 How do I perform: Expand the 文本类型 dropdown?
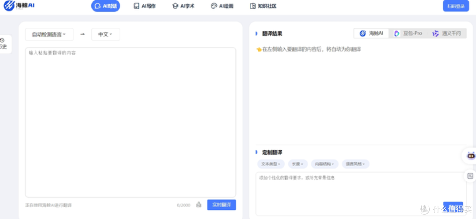(271, 164)
